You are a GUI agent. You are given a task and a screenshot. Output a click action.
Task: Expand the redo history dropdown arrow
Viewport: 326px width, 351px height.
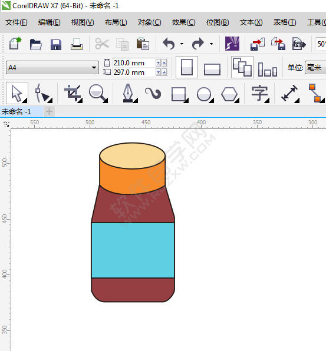pyautogui.click(x=211, y=44)
